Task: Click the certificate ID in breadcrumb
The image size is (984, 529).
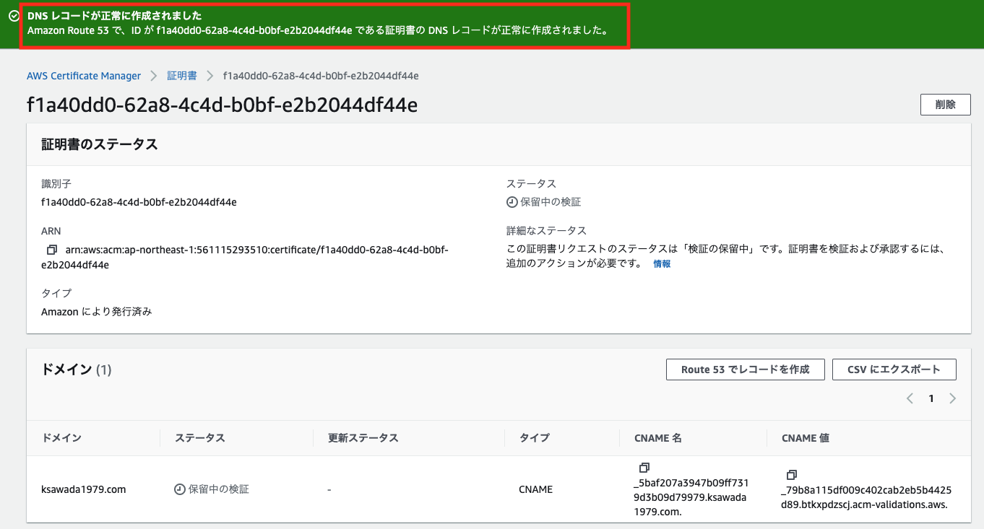Action: 321,76
